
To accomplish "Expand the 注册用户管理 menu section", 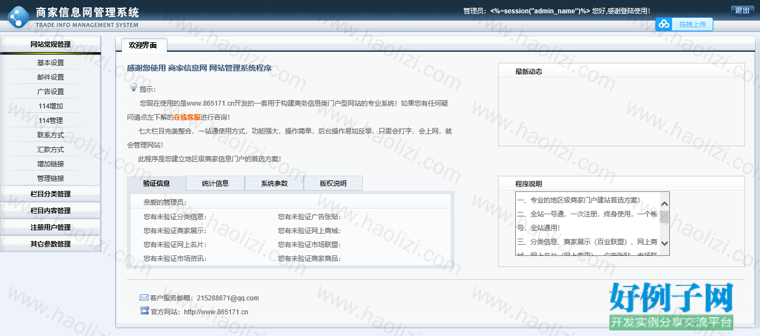I will click(x=51, y=227).
